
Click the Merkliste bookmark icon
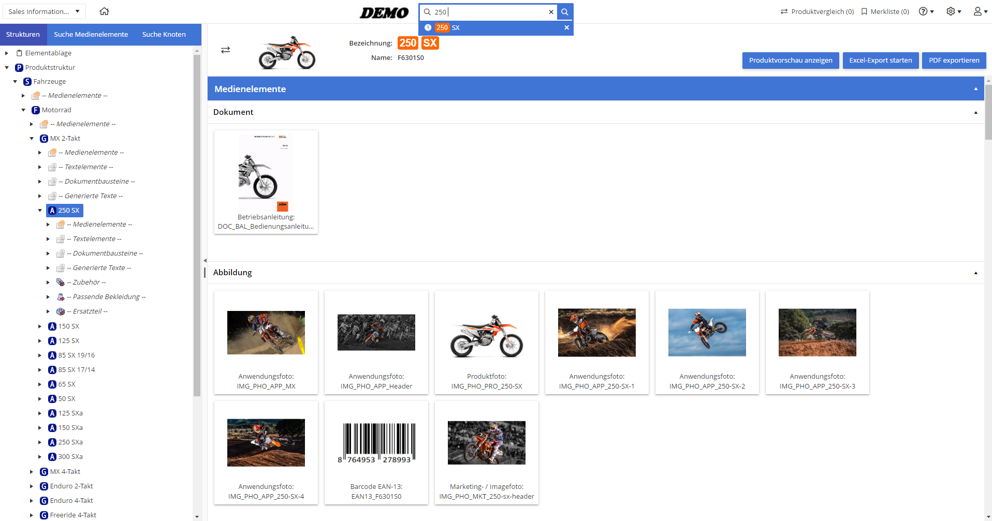coord(864,11)
